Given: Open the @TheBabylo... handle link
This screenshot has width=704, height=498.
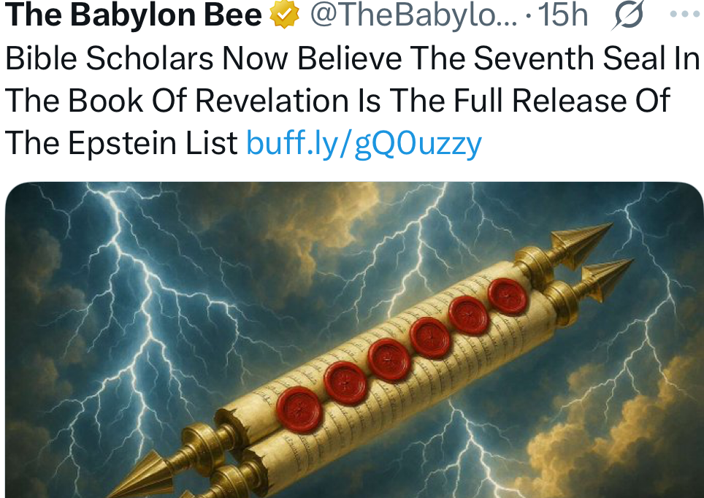Looking at the screenshot, I should (x=413, y=15).
